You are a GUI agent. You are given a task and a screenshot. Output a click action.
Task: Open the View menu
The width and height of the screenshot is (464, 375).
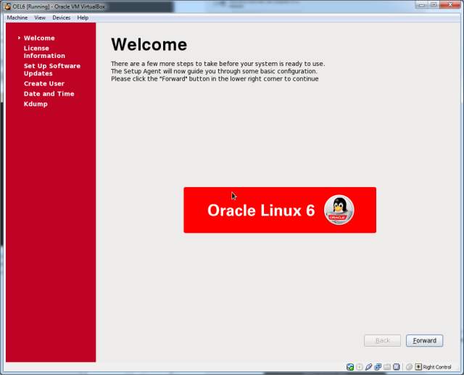[40, 17]
